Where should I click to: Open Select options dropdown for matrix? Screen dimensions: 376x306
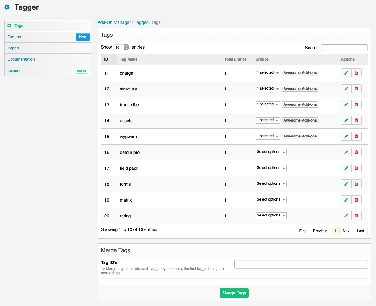(271, 200)
